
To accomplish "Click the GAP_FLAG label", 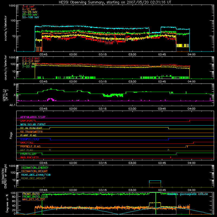I will click(x=27, y=121).
